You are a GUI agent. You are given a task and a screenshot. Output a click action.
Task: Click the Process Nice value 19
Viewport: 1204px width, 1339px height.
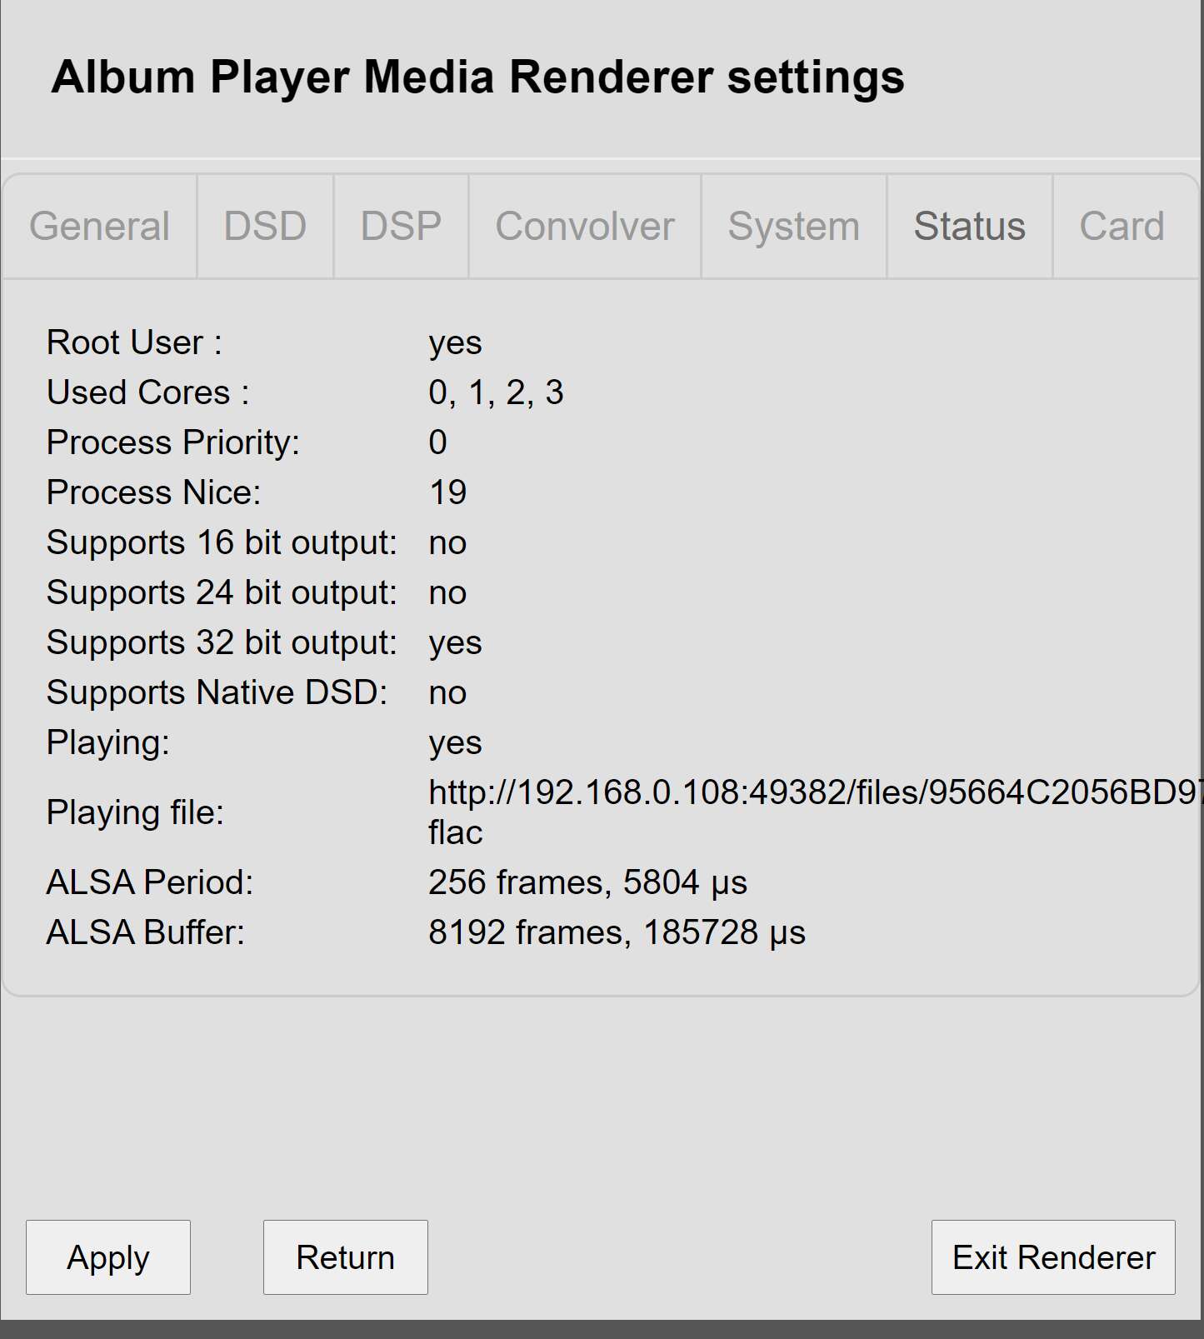447,492
